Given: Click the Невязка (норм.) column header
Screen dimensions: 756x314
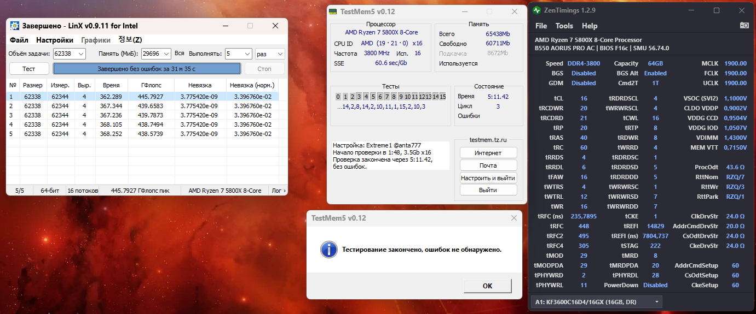Looking at the screenshot, I should click(251, 85).
